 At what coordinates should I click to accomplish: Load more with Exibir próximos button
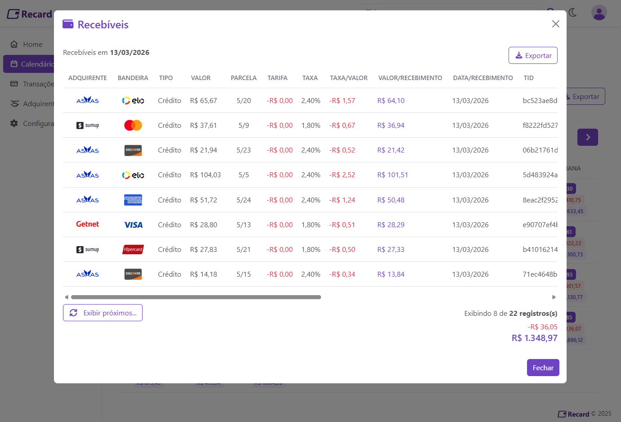click(x=103, y=313)
